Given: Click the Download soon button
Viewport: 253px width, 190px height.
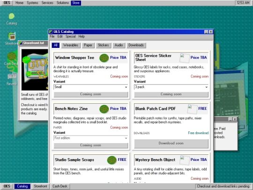Looking at the screenshot, I should click(x=171, y=144).
